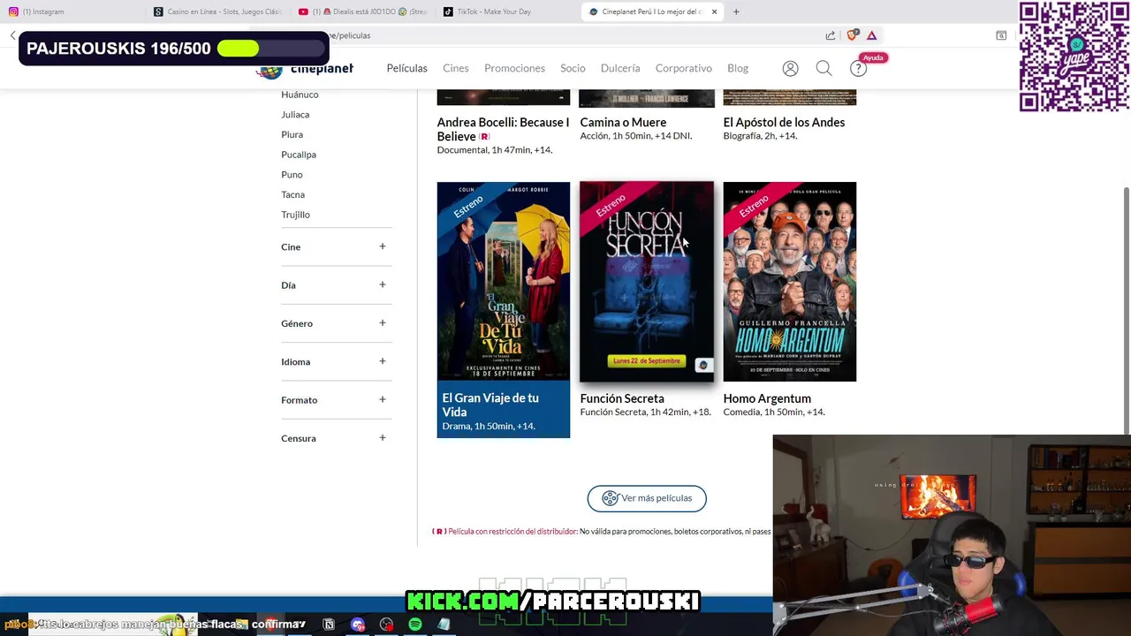Select Tacna in city list
1131x636 pixels.
click(x=292, y=194)
